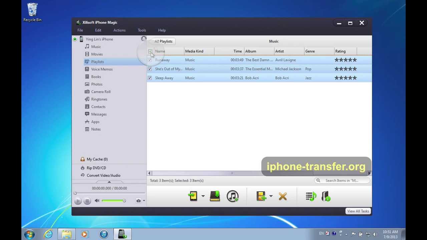Image resolution: width=427 pixels, height=240 pixels.
Task: Sort songs by the Name column header
Action: [169, 51]
